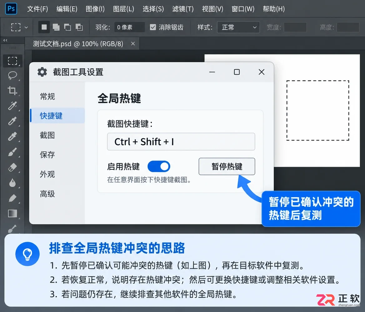Open the 视图(V) menu
The height and width of the screenshot is (312, 365).
(212, 9)
